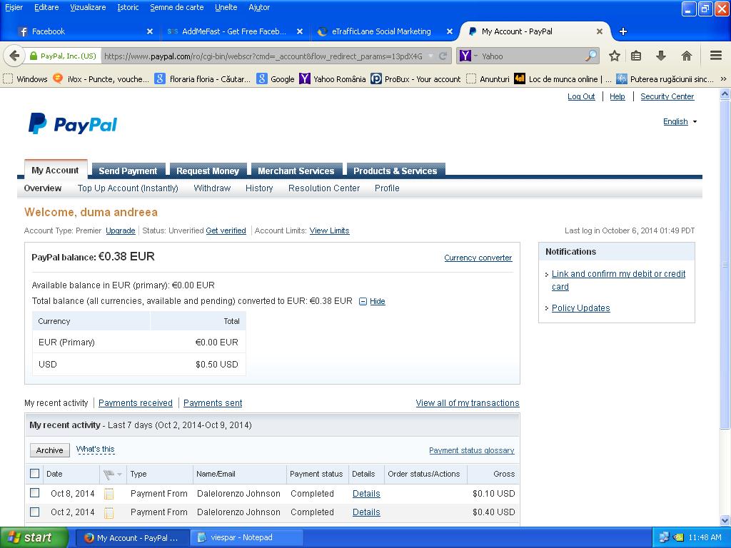Image resolution: width=731 pixels, height=548 pixels.
Task: Open the Firefox hamburger menu
Action: pyautogui.click(x=716, y=56)
